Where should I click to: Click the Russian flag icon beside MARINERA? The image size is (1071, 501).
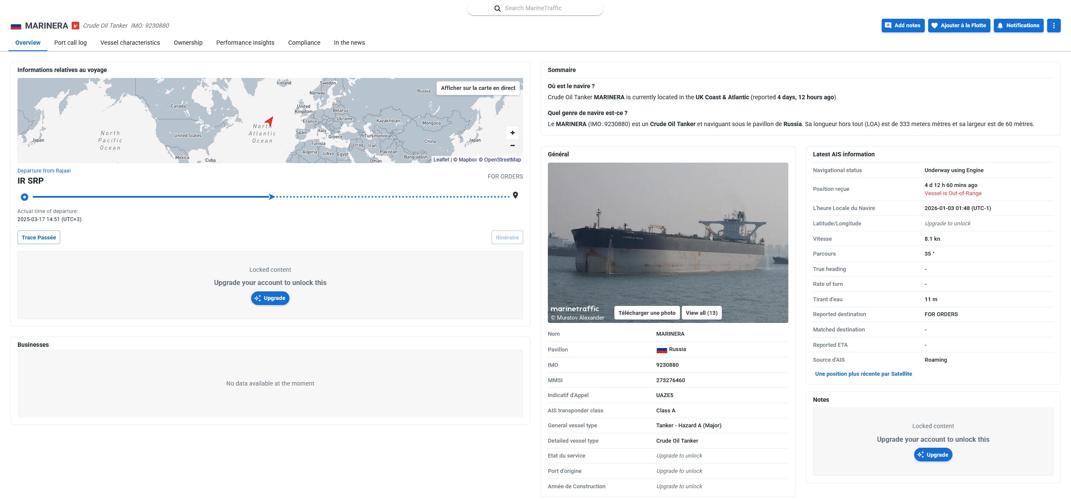click(x=16, y=26)
